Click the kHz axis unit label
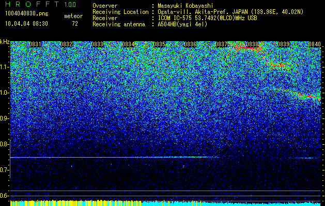Image resolution: width=325 pixels, height=206 pixels. tap(5, 42)
